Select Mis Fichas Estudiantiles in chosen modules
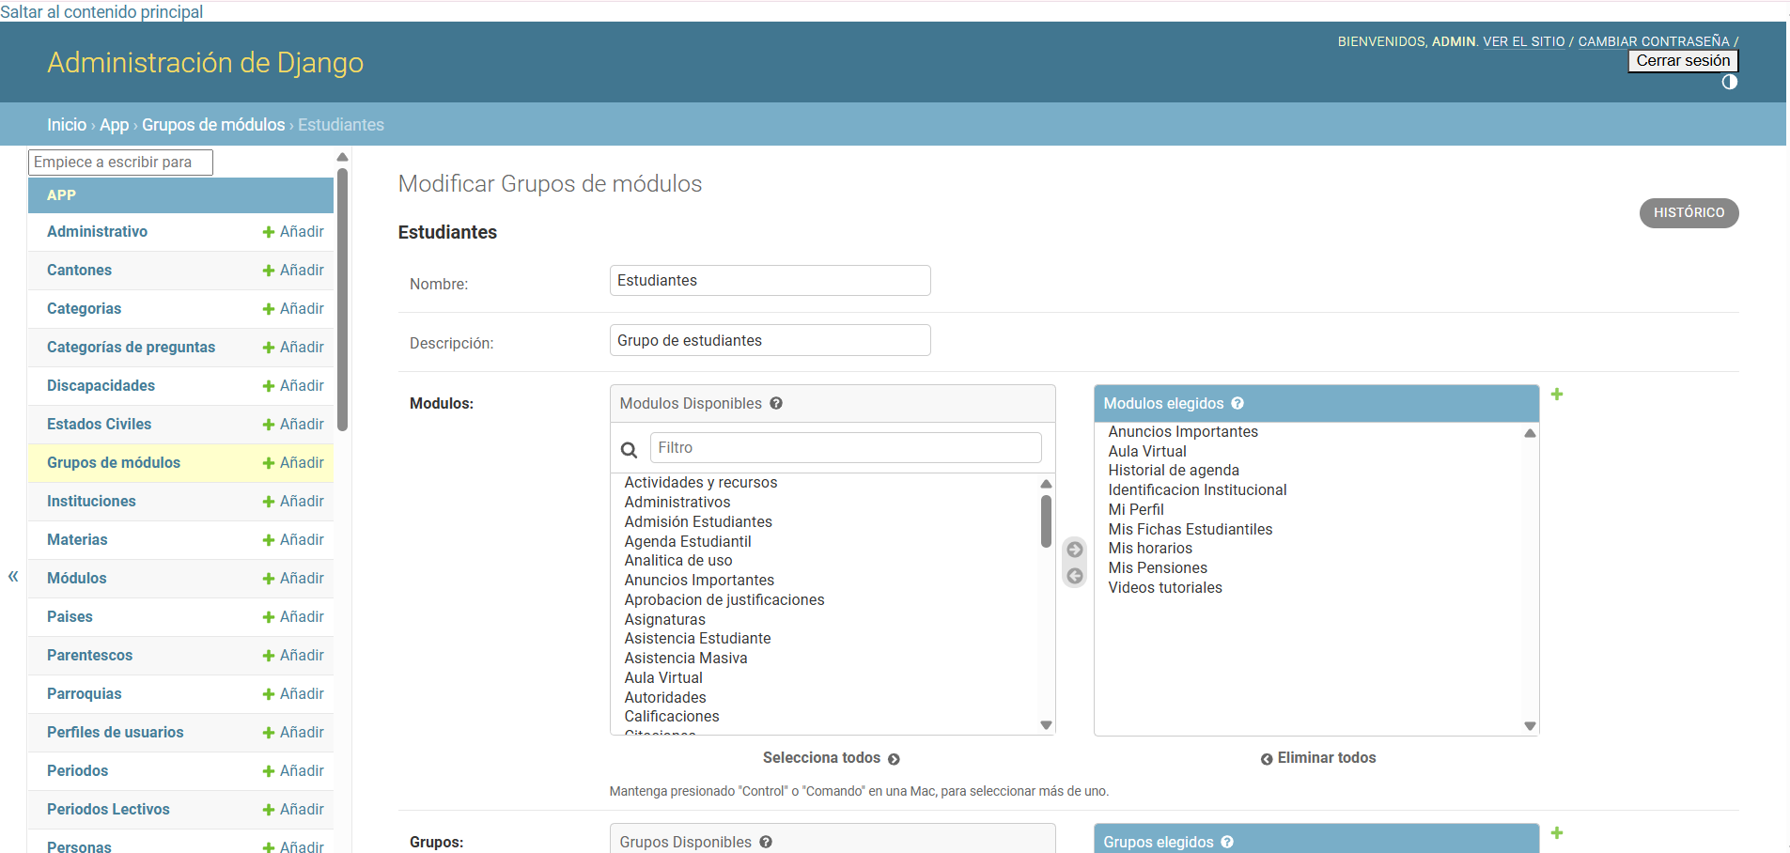This screenshot has width=1790, height=853. tap(1191, 530)
